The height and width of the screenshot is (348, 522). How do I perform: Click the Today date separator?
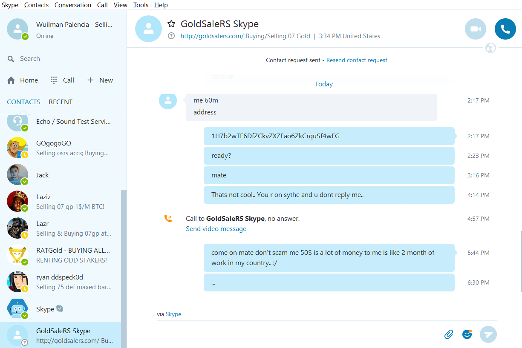[x=324, y=84]
